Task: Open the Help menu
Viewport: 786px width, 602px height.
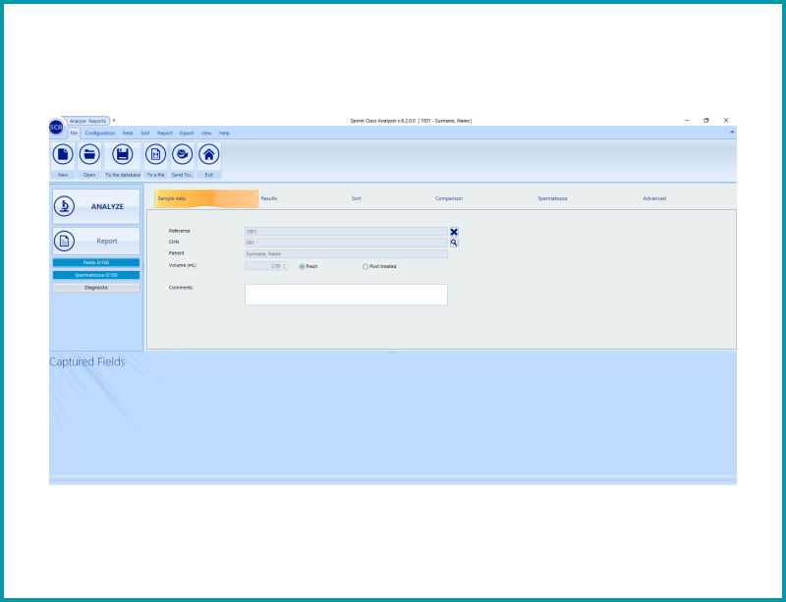Action: coord(224,134)
